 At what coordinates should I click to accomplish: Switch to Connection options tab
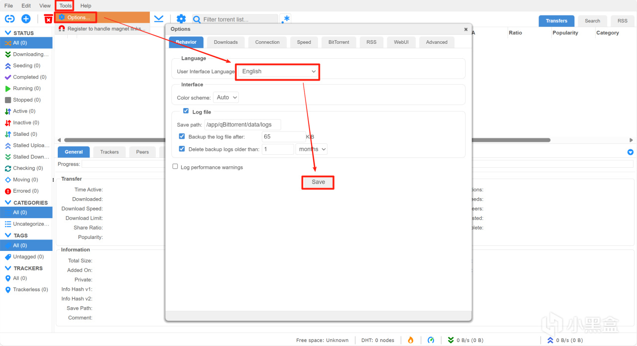click(267, 42)
